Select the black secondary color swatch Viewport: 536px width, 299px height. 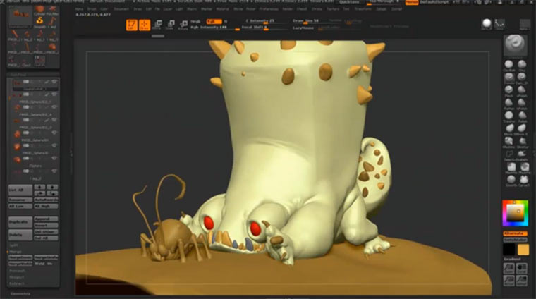coord(508,250)
